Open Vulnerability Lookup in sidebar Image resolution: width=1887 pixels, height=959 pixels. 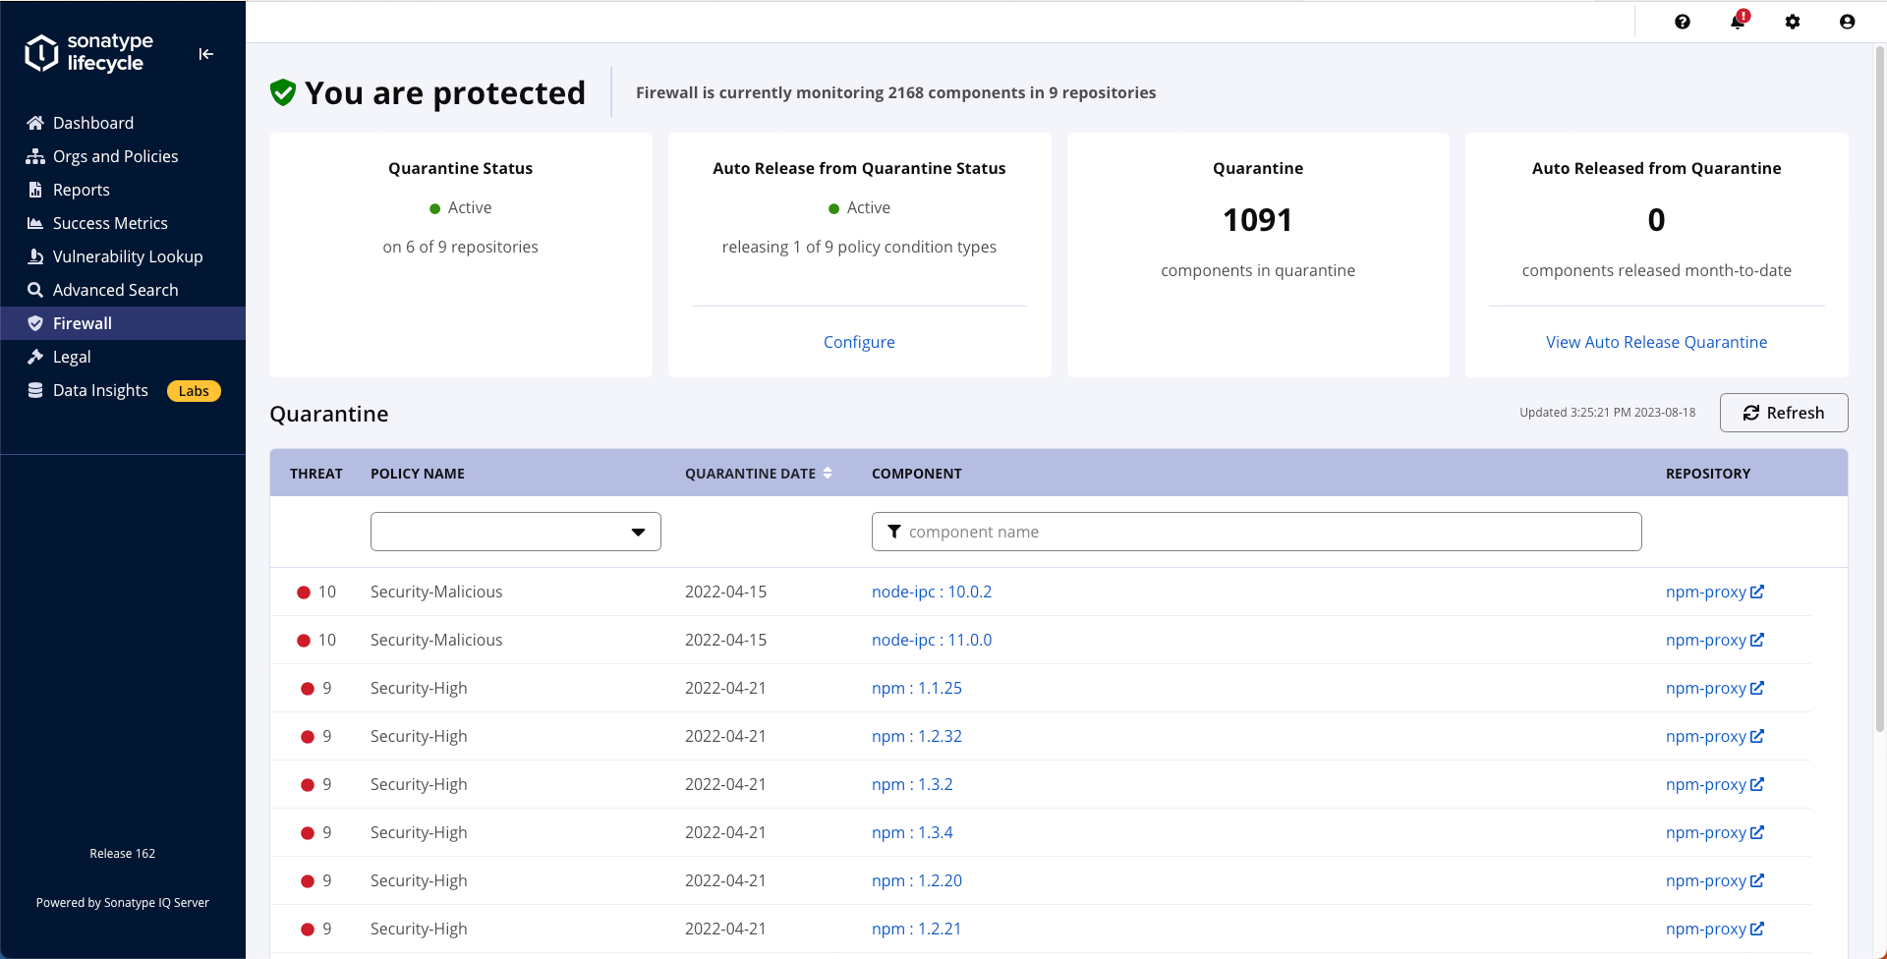pyautogui.click(x=127, y=256)
